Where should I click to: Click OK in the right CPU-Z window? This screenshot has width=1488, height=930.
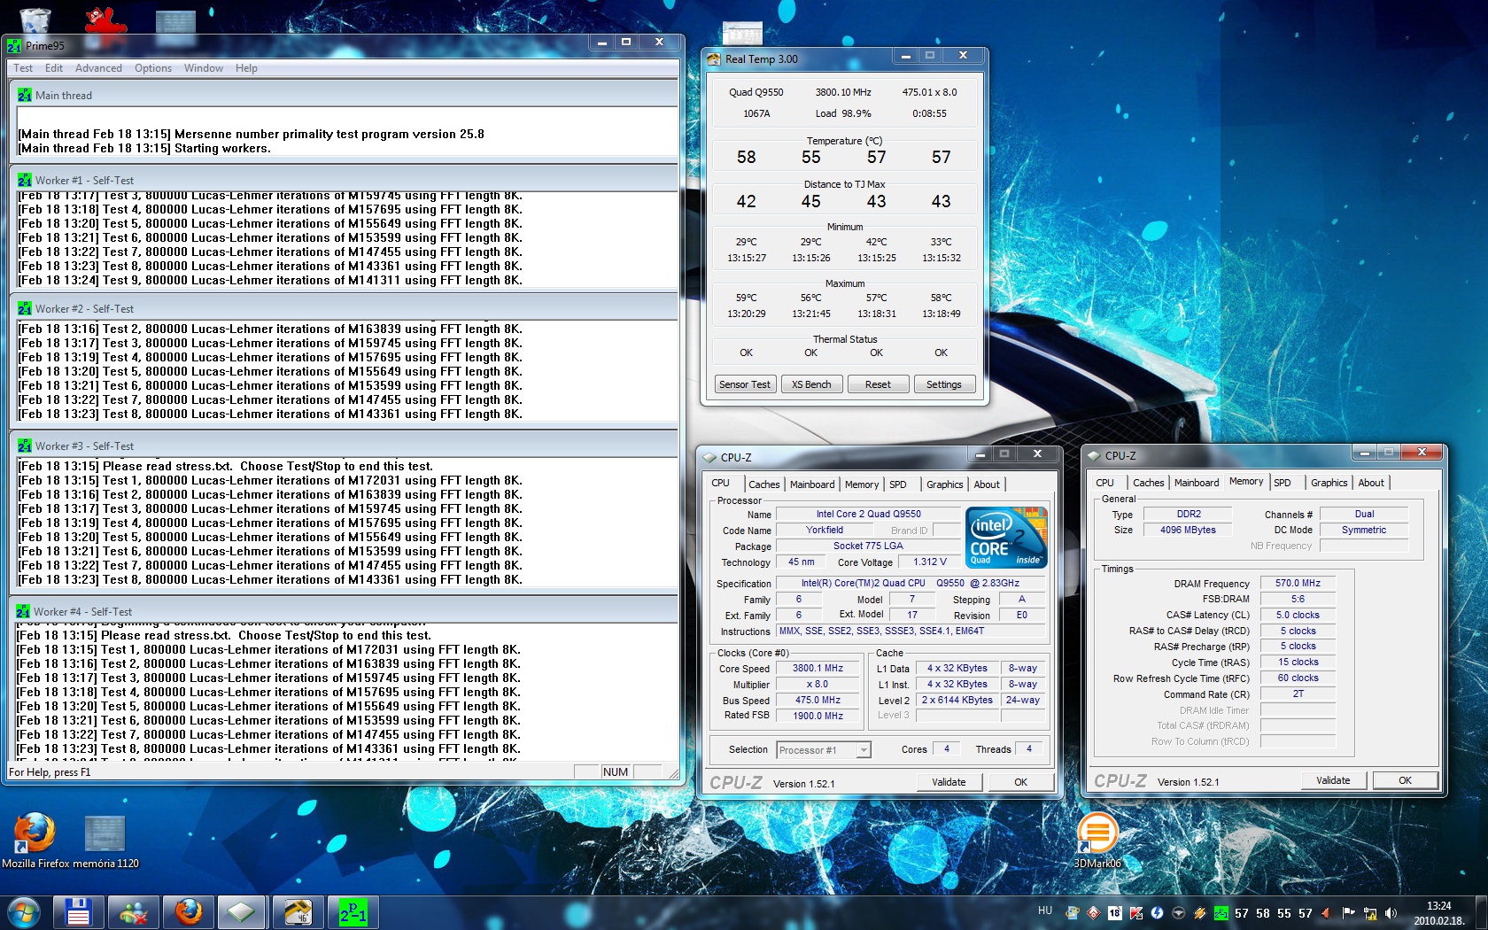1405,780
